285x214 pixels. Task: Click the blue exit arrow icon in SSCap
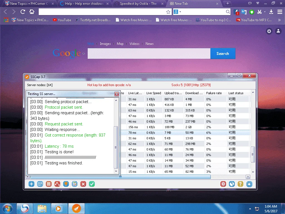coord(249,184)
